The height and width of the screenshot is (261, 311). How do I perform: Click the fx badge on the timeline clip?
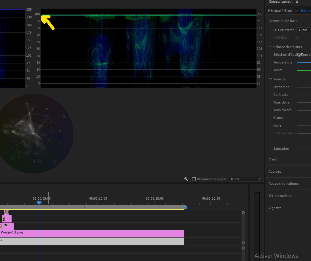(x=6, y=225)
